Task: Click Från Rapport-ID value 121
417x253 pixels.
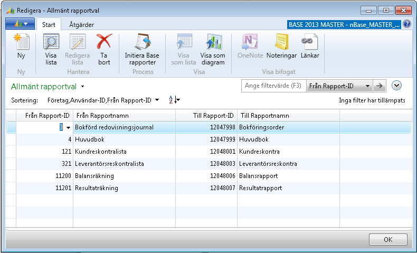Action: point(45,152)
